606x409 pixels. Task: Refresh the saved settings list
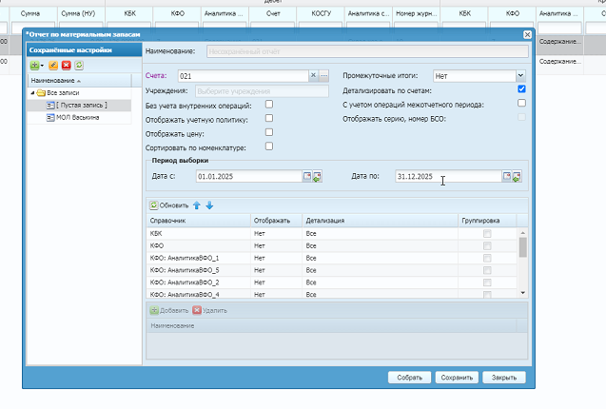coord(79,65)
